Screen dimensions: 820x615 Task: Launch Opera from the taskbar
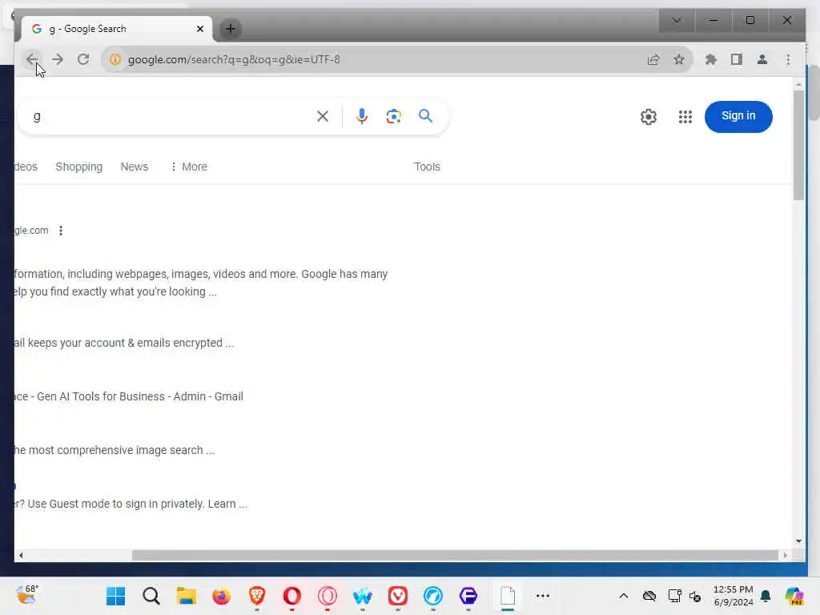(291, 596)
